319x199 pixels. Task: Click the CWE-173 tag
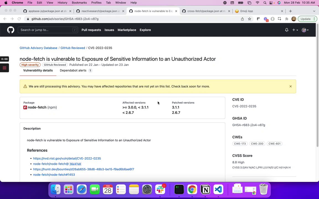pos(240,143)
